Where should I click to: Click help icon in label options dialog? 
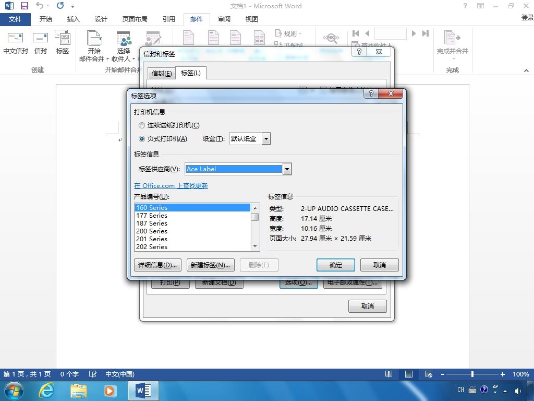[x=371, y=93]
